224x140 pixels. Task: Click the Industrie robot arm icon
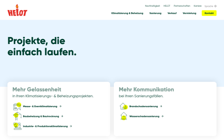click(17, 126)
